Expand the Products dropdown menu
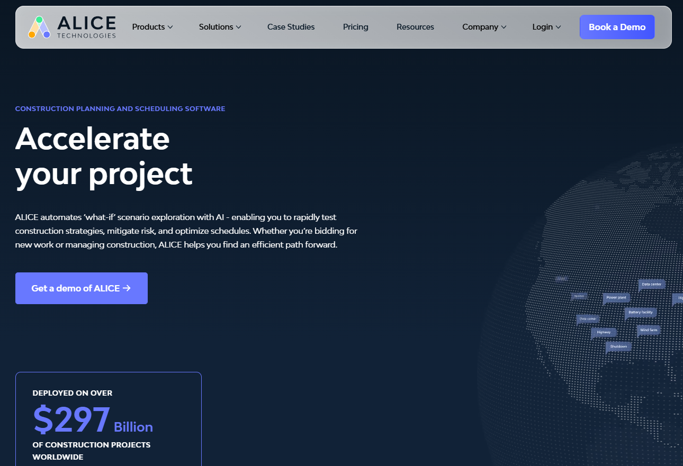The image size is (683, 466). (152, 27)
